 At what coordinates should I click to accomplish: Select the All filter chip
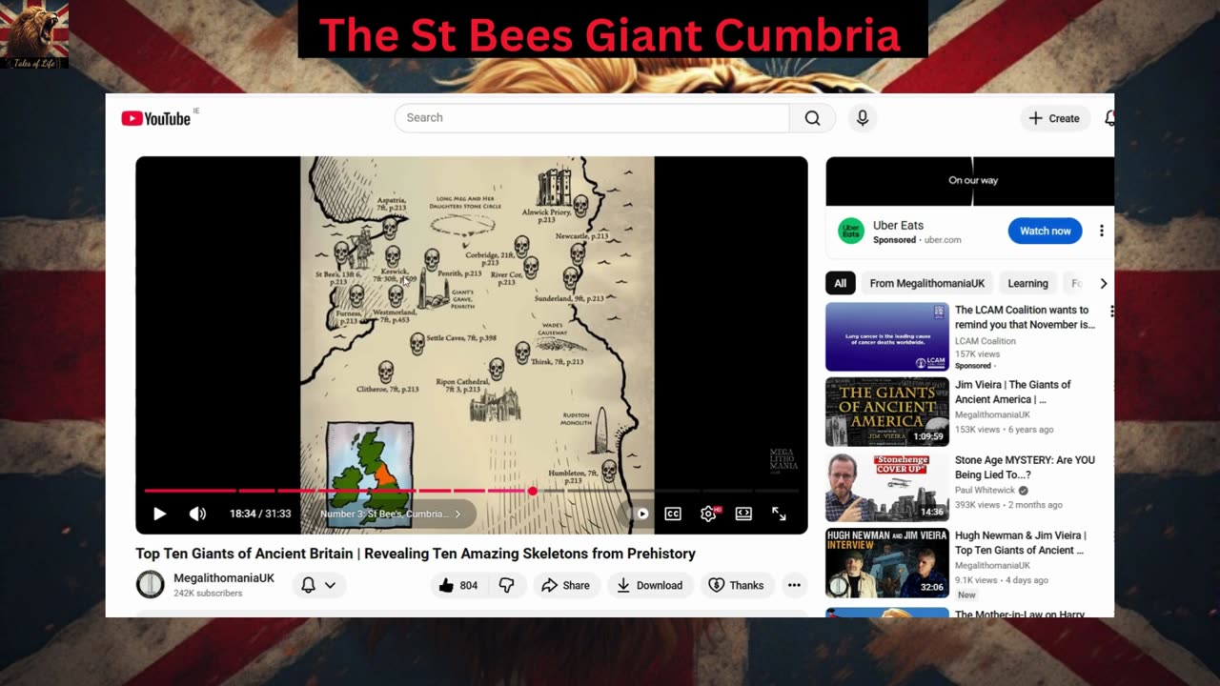[840, 283]
